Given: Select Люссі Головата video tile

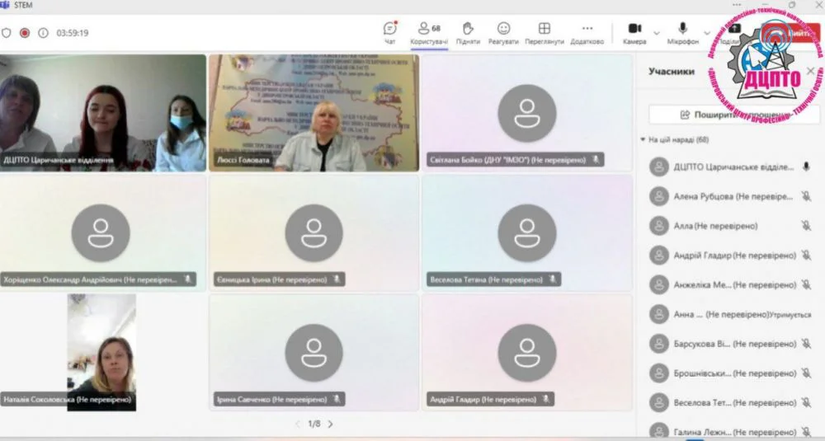Looking at the screenshot, I should pyautogui.click(x=314, y=113).
